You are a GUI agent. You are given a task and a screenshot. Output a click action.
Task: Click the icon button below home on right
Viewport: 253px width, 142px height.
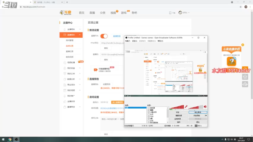245,84
